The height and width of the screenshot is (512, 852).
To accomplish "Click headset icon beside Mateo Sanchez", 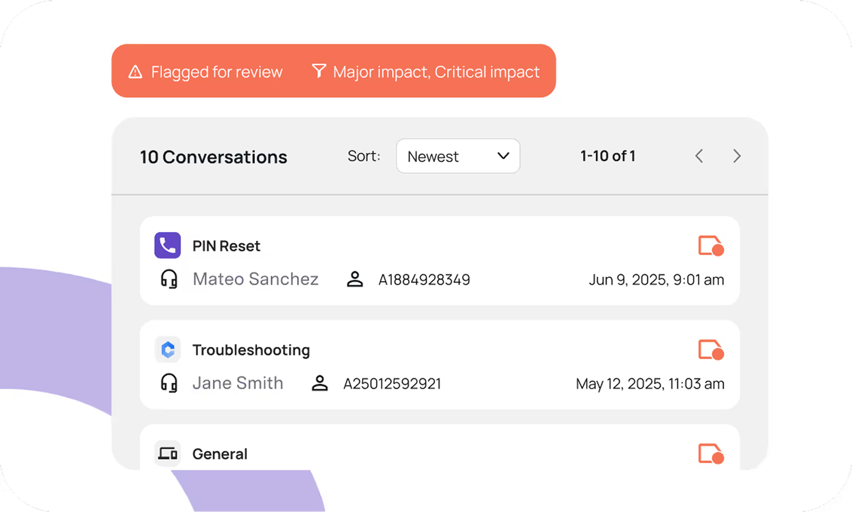I will pyautogui.click(x=169, y=279).
